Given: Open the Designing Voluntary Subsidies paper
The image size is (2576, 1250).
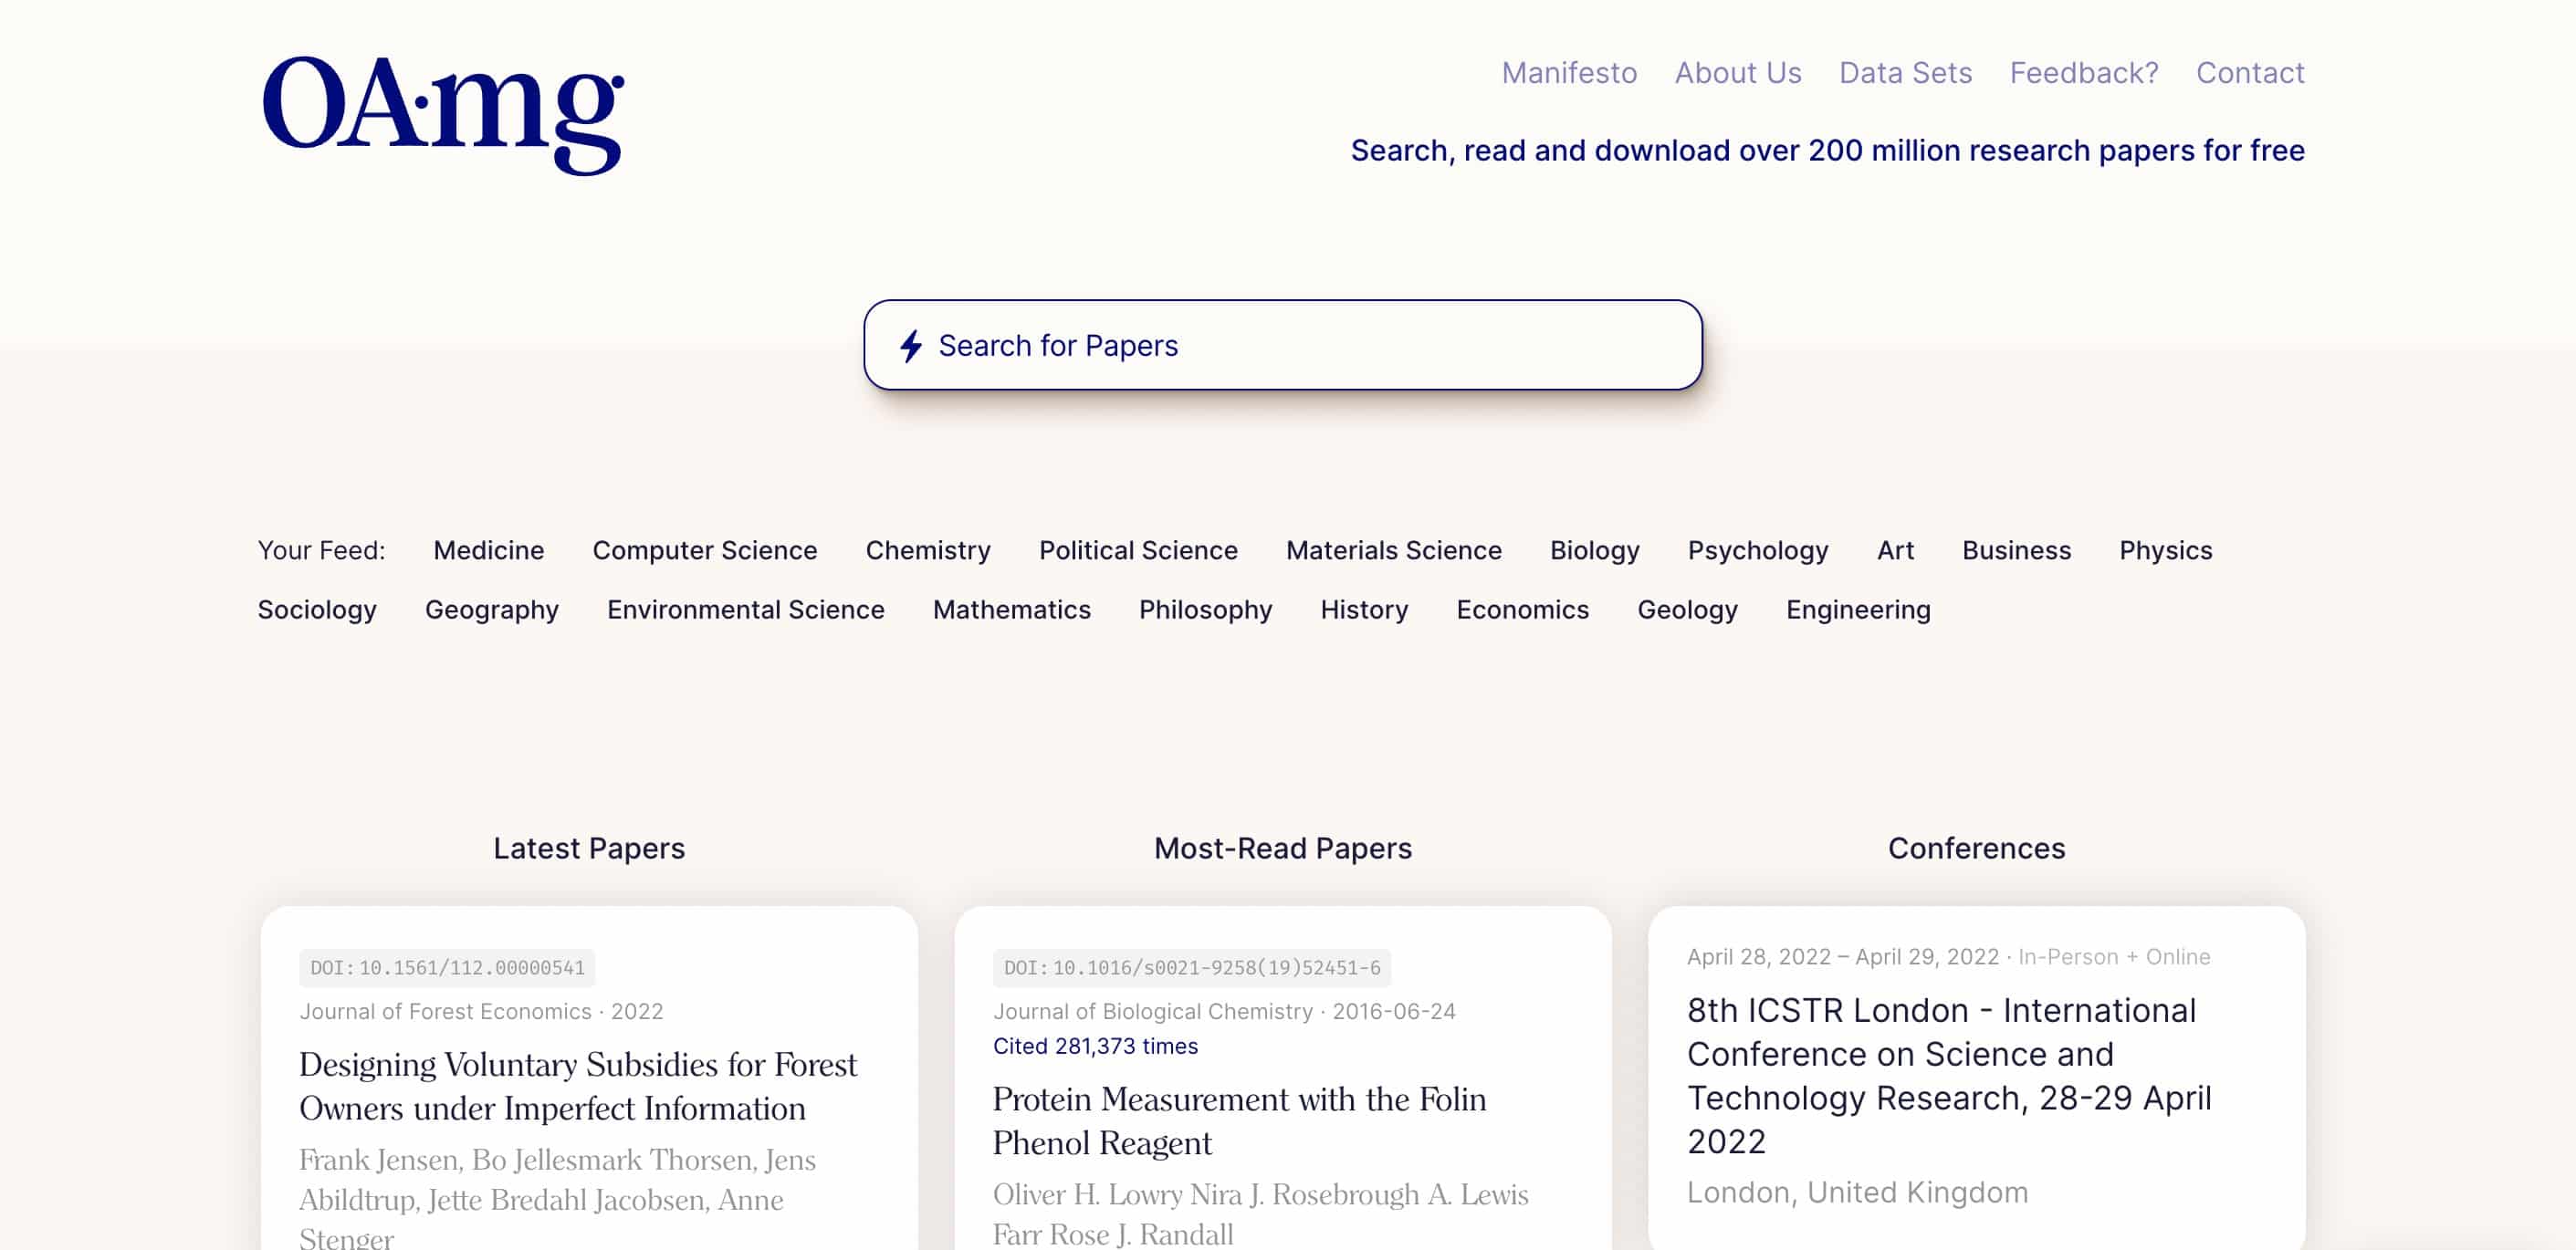Looking at the screenshot, I should tap(578, 1086).
